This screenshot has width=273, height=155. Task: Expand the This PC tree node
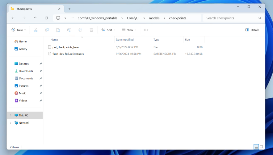(10, 115)
